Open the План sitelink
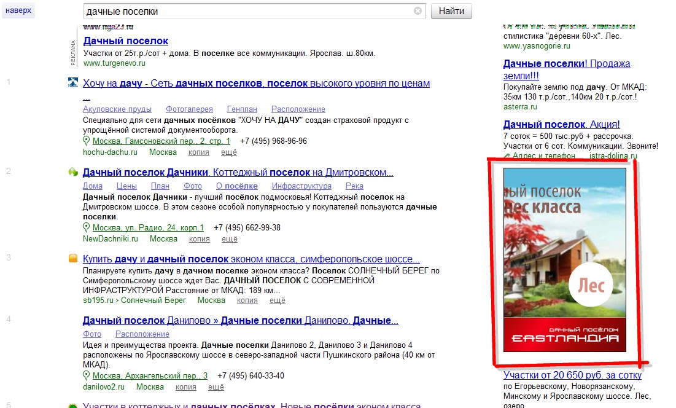The width and height of the screenshot is (676, 408). pyautogui.click(x=160, y=186)
